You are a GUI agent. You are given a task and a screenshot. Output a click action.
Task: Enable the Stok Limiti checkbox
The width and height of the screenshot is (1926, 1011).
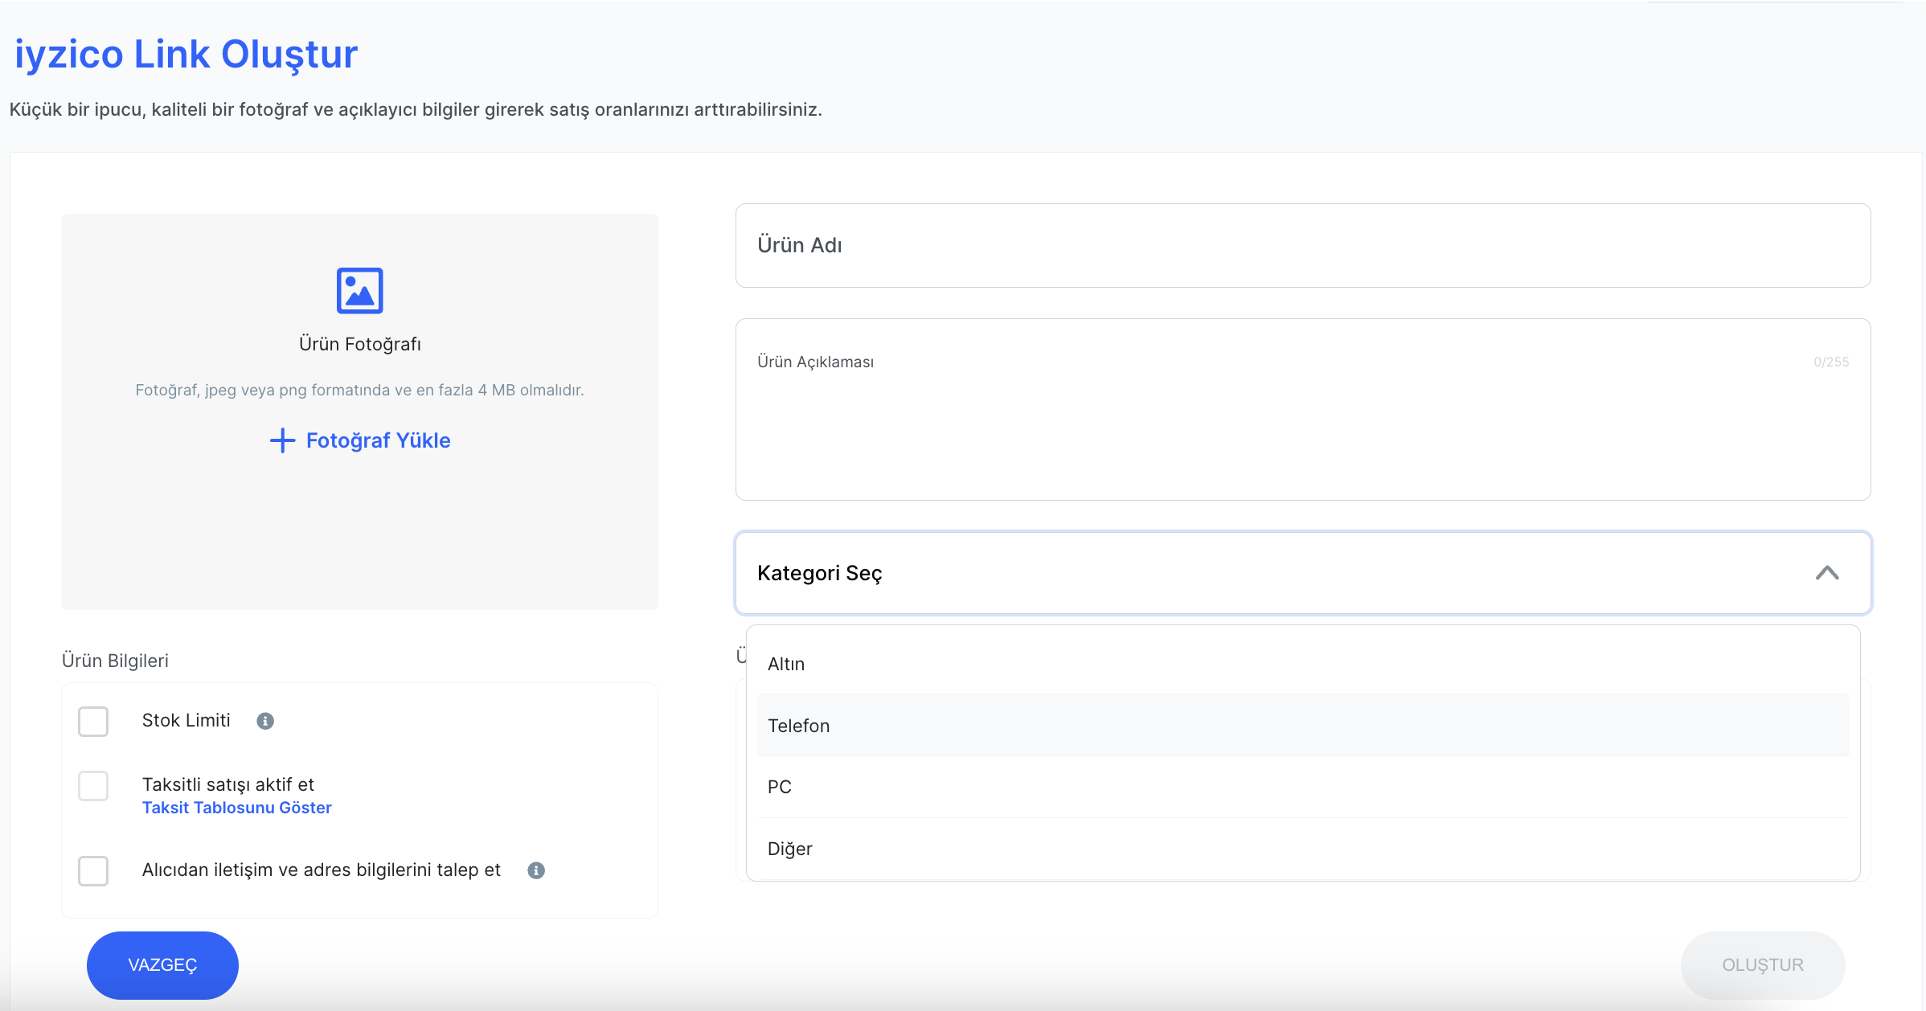[93, 721]
